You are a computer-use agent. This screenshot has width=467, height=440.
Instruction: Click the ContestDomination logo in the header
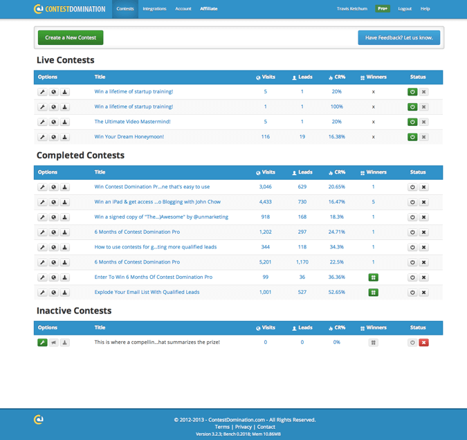69,9
